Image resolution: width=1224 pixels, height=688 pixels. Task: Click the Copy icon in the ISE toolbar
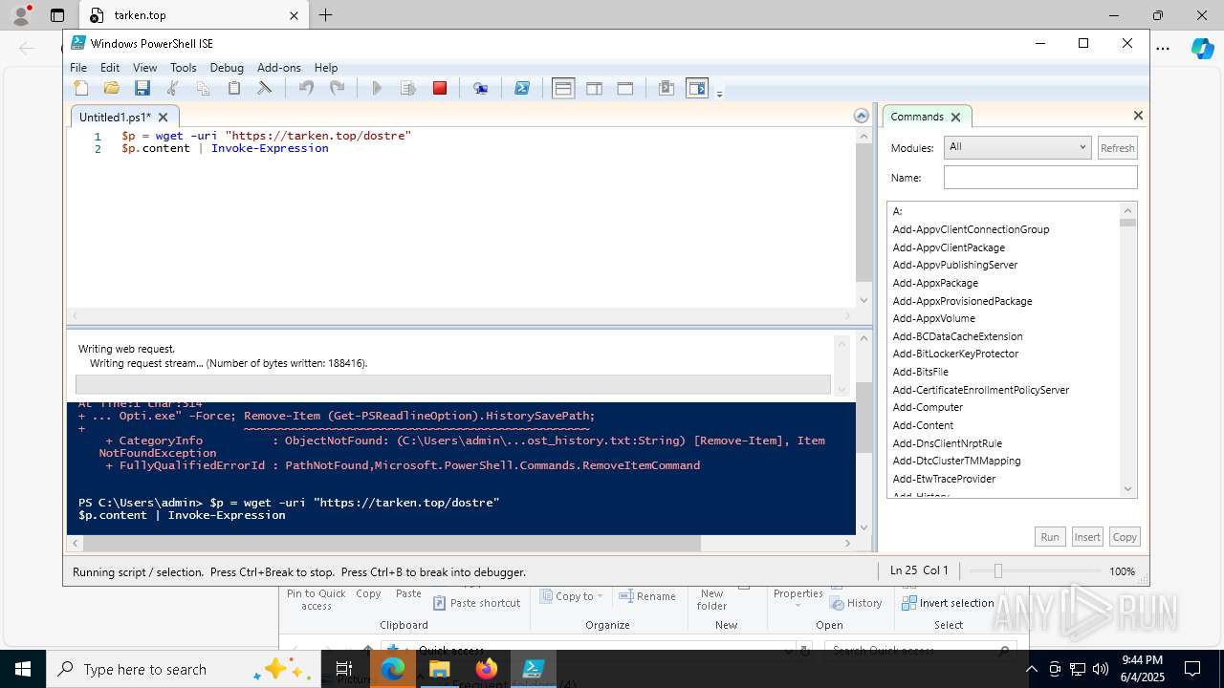coord(203,88)
